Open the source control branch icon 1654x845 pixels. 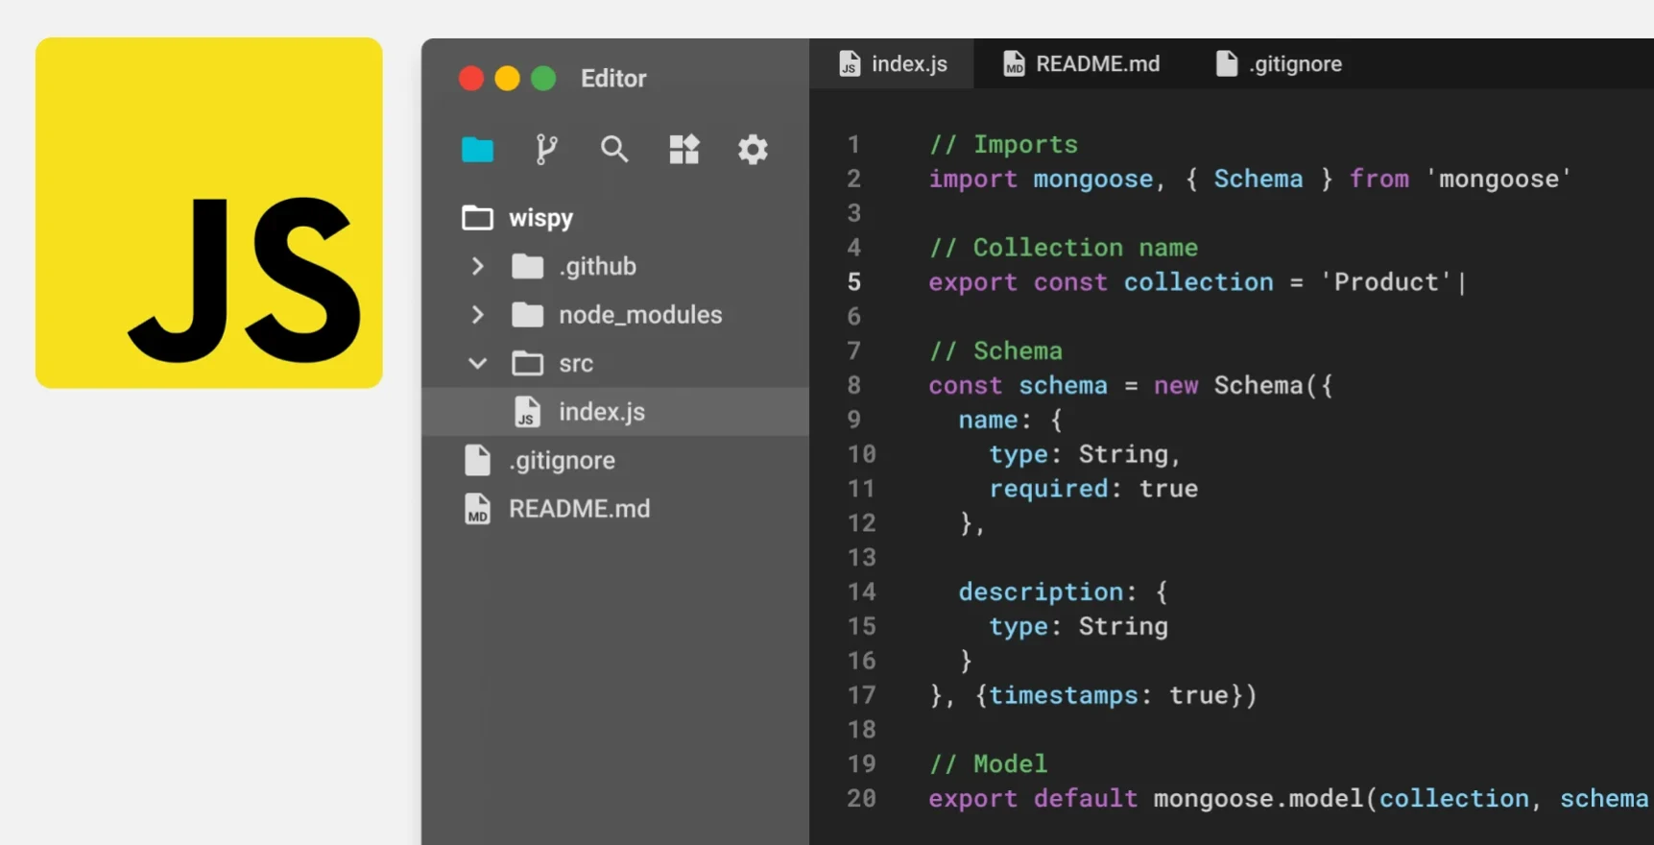pyautogui.click(x=546, y=150)
